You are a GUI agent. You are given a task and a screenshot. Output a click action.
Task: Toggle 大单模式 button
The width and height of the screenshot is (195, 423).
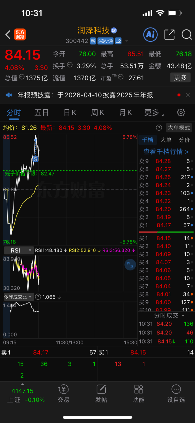click(179, 128)
